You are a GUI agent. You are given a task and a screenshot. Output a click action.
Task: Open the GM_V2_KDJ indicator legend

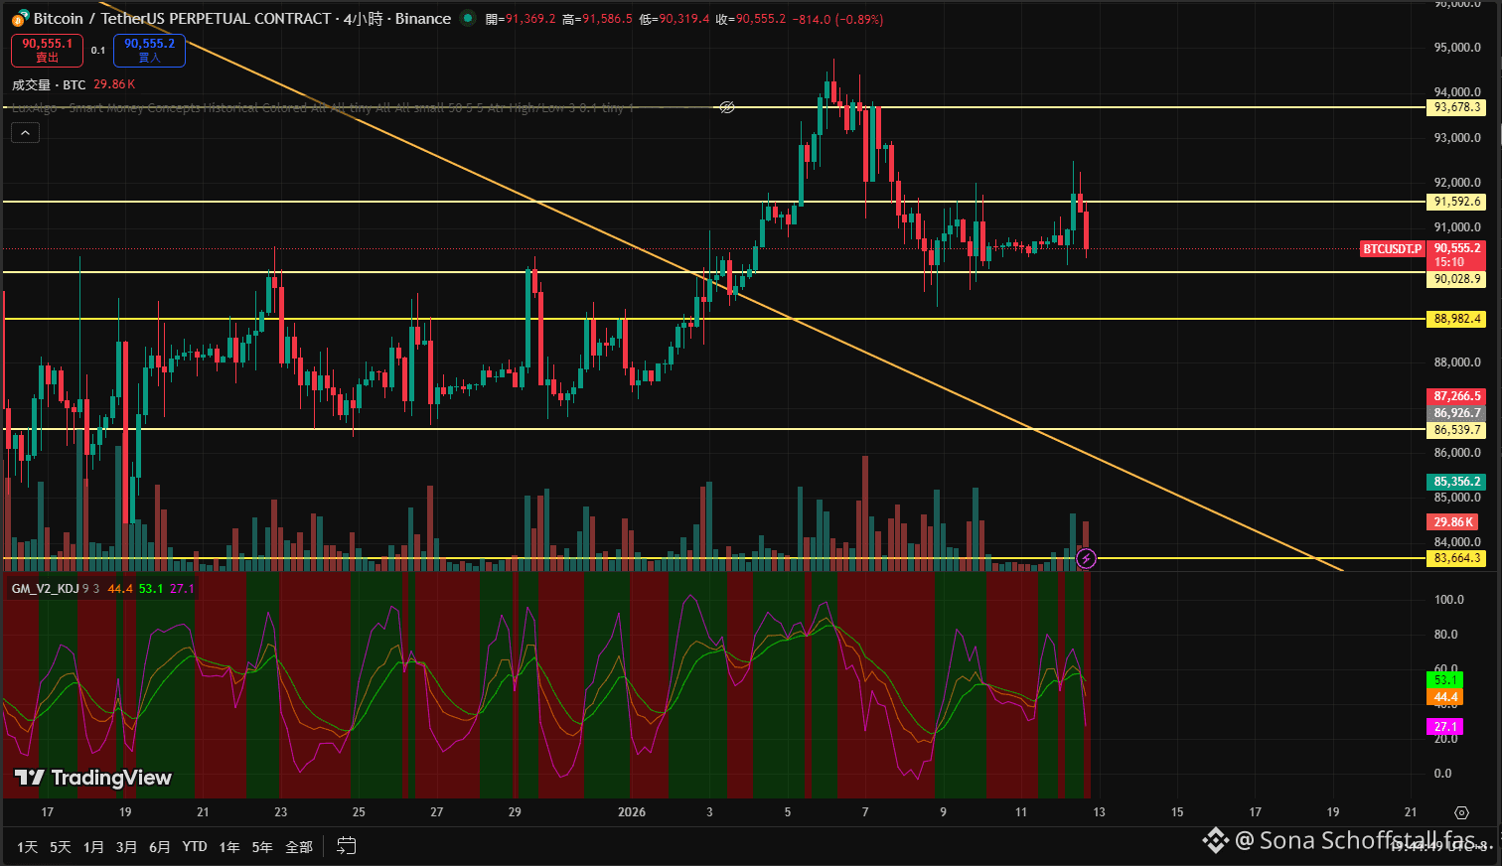pos(45,589)
